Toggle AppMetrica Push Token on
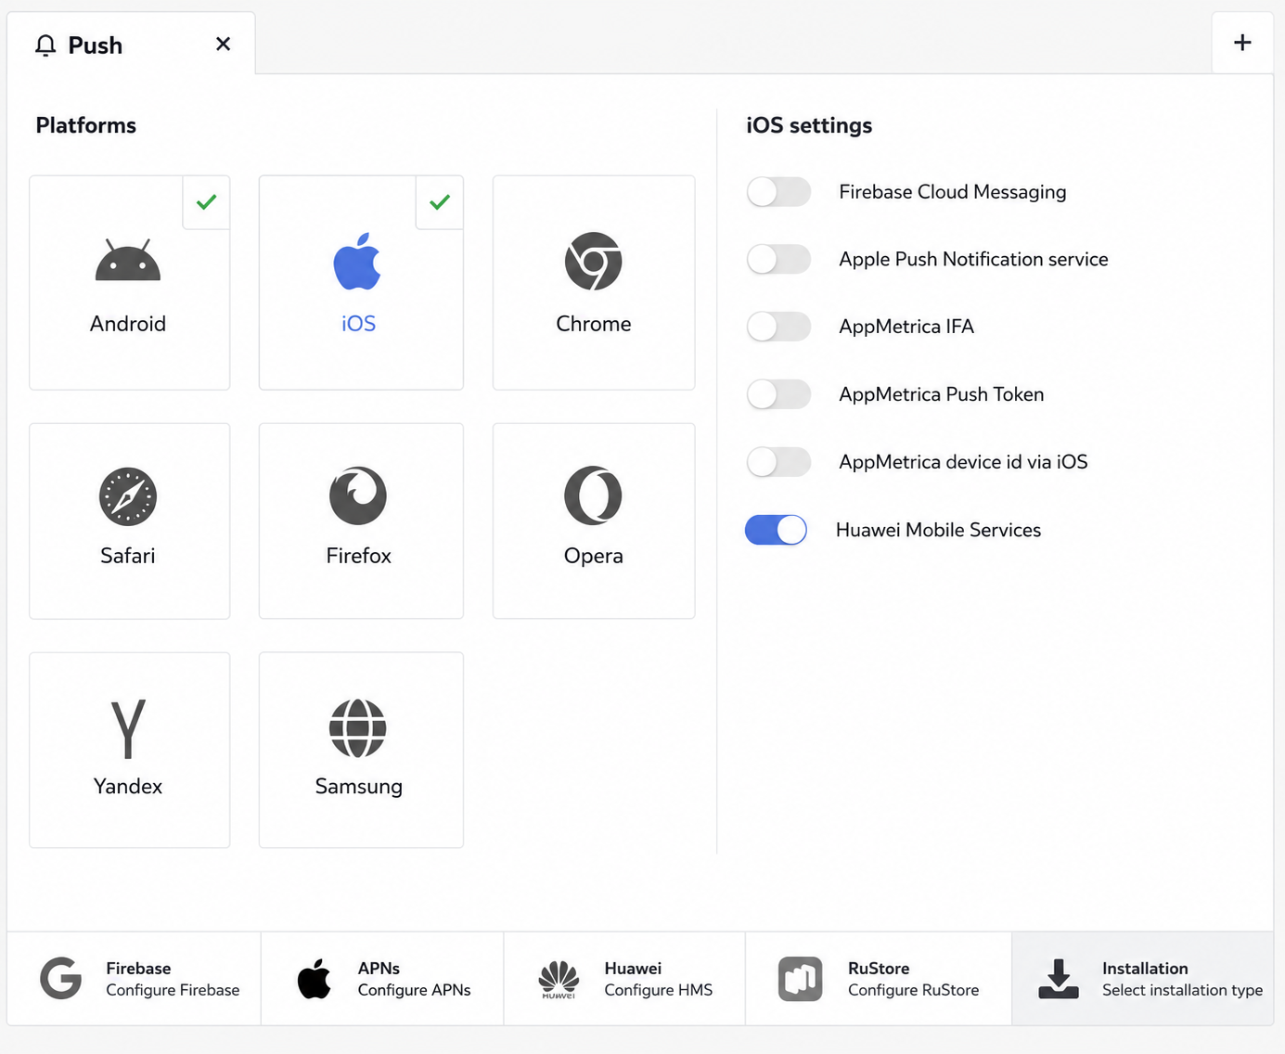Screen dimensions: 1285x1054 pyautogui.click(x=778, y=394)
